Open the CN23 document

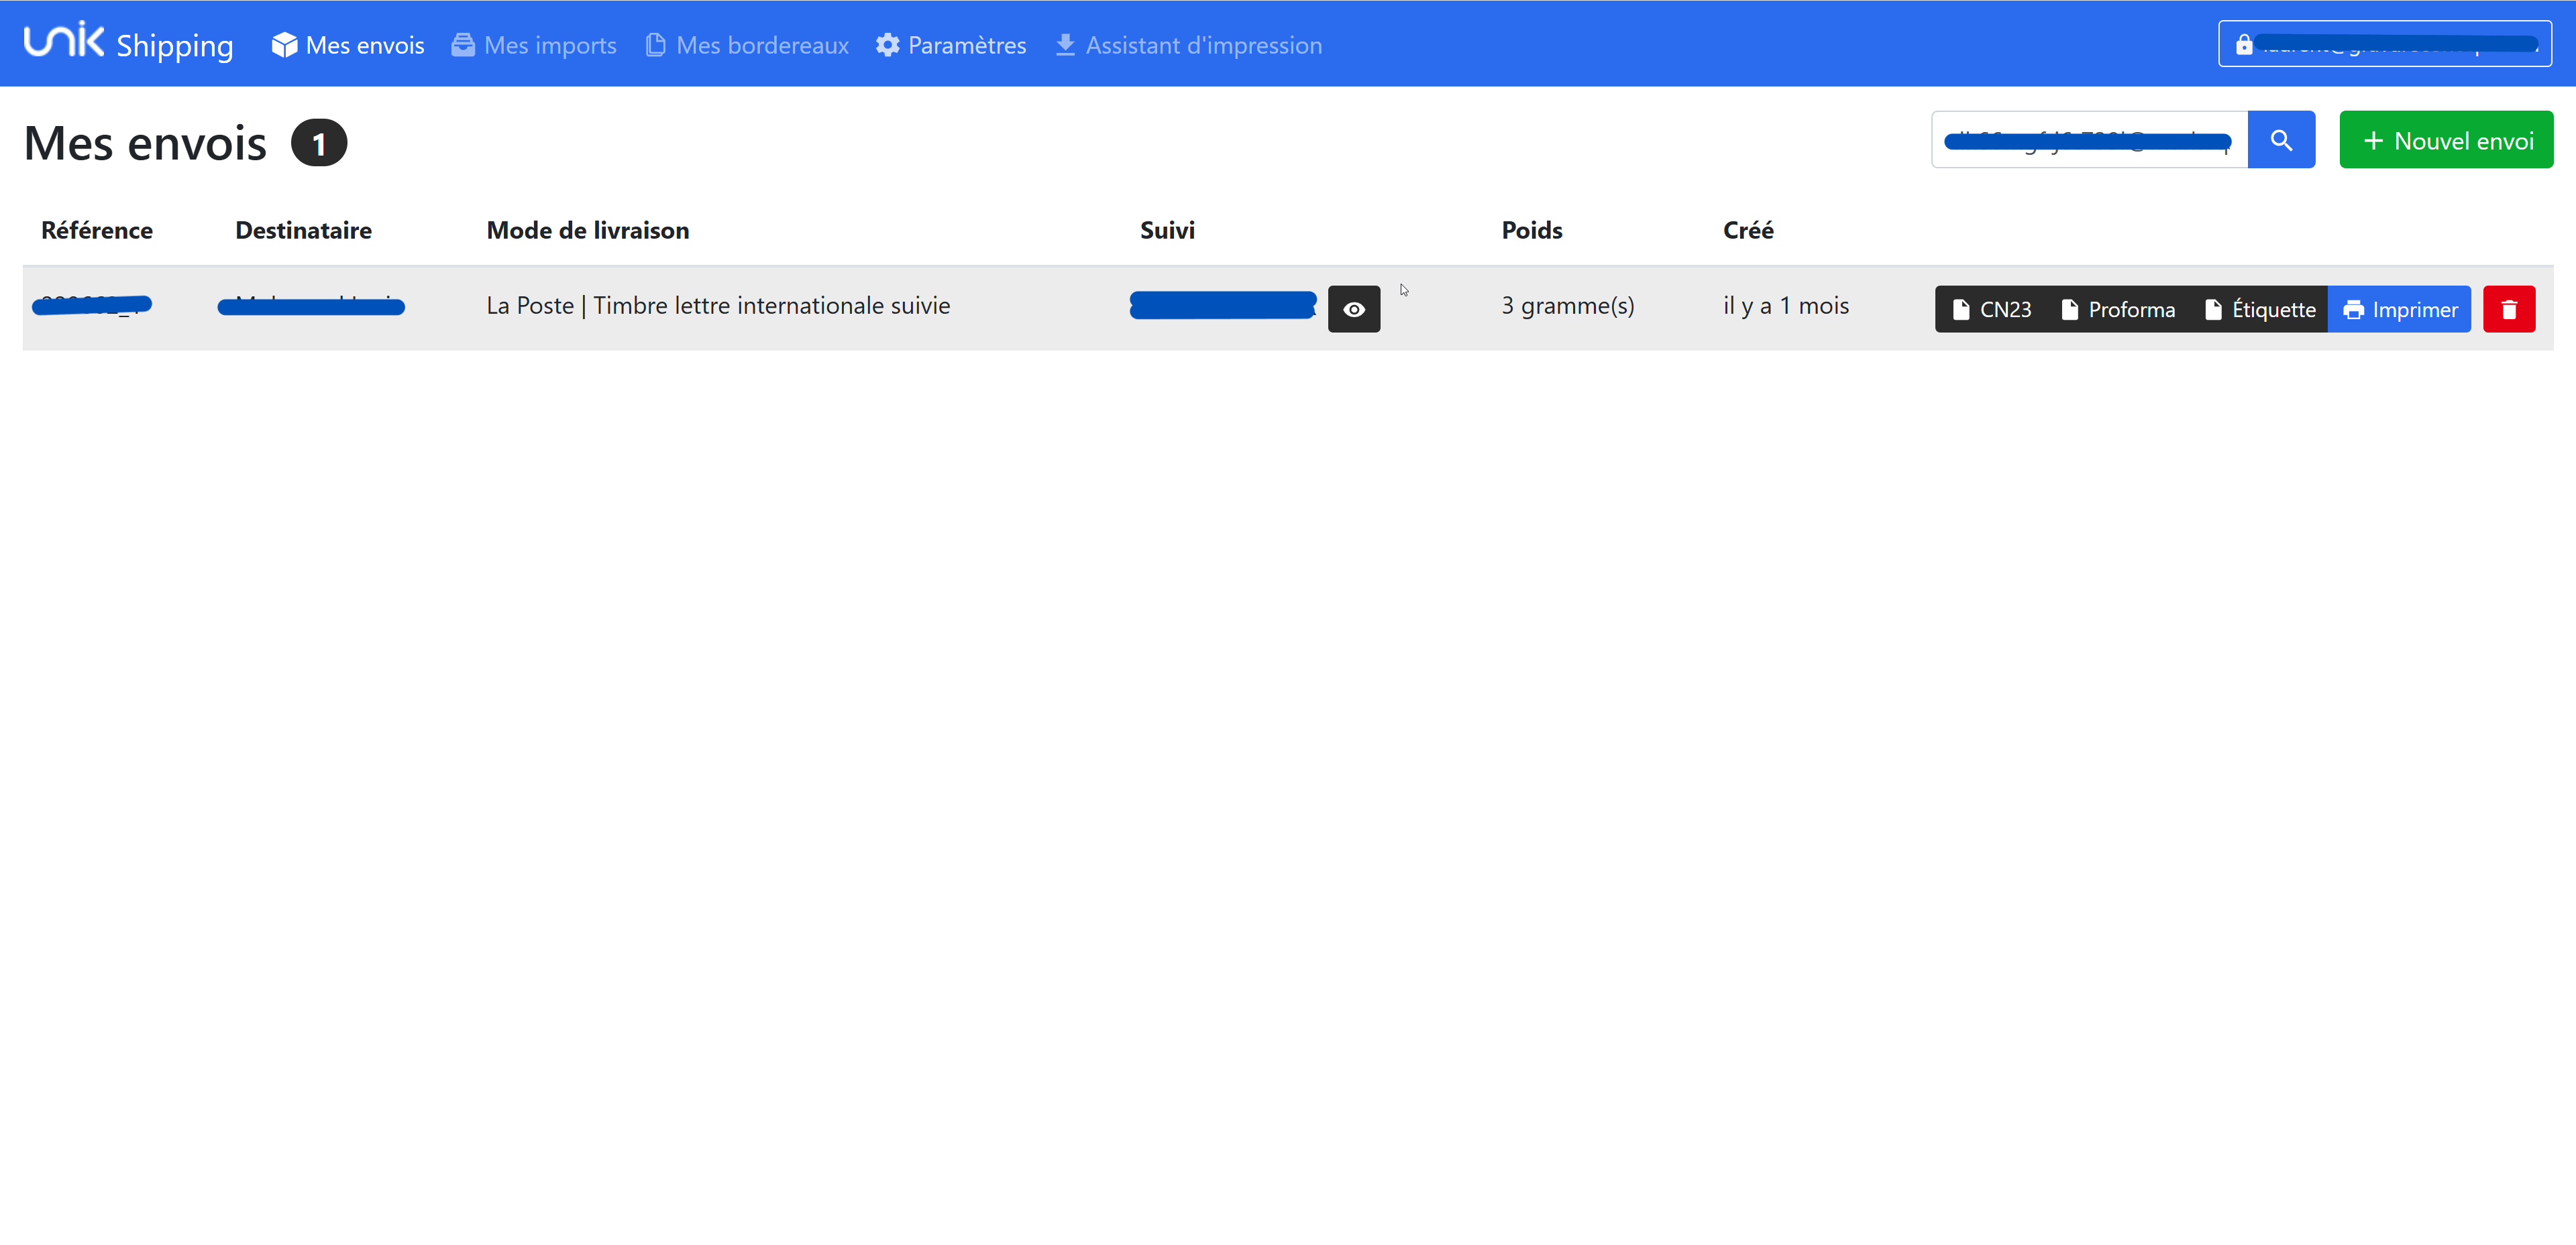[x=1991, y=309]
